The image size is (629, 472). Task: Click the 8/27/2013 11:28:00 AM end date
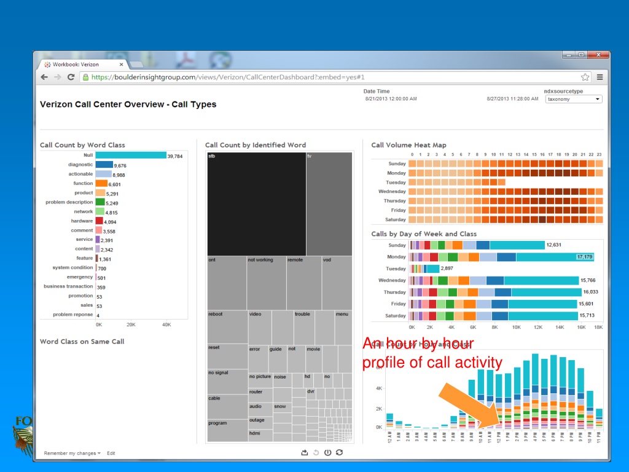click(512, 99)
